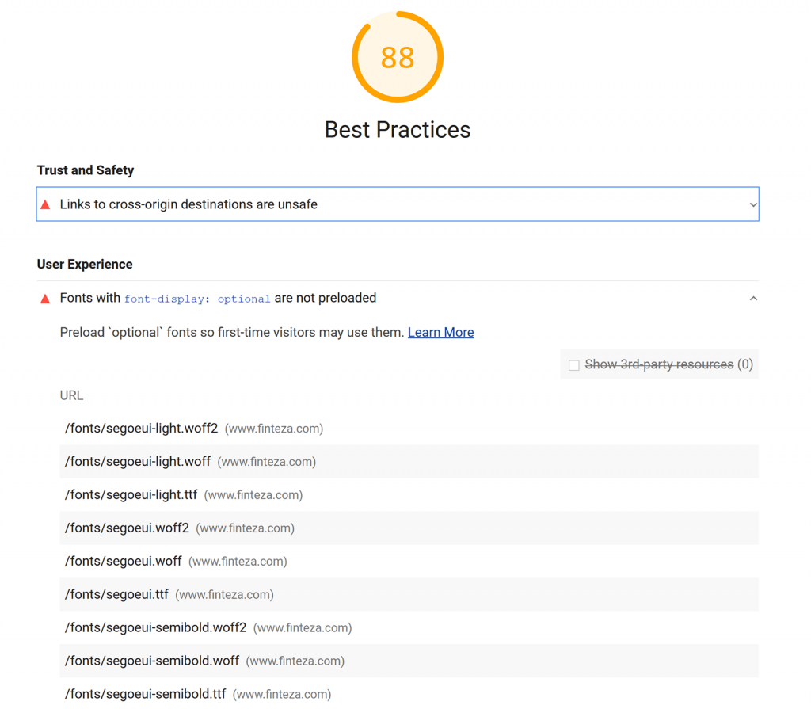Viewport: 811px width, 709px height.
Task: Collapse the font-display optional audit chevron
Action: click(x=753, y=299)
